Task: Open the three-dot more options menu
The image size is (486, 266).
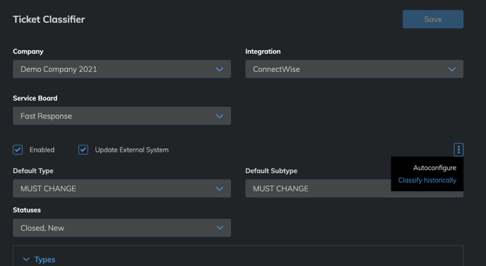Action: pos(458,150)
